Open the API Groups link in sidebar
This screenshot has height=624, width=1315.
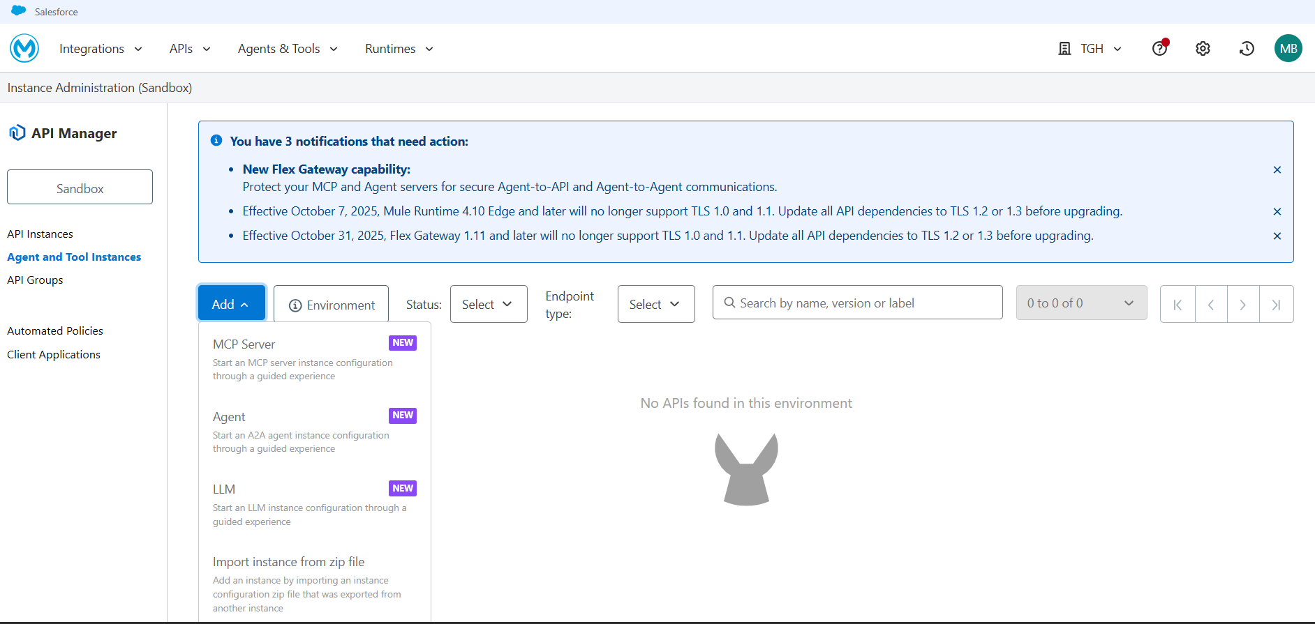tap(35, 280)
